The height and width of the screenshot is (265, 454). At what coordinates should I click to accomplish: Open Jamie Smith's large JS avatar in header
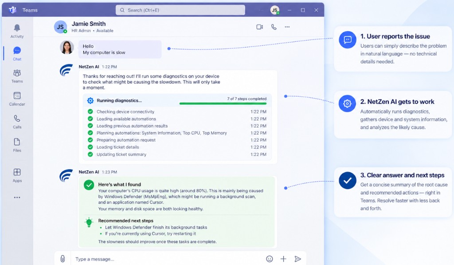[60, 27]
